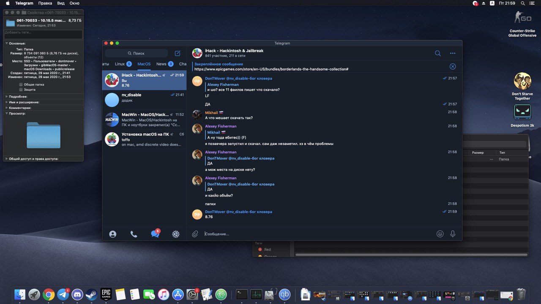The height and width of the screenshot is (304, 541).
Task: Click the microphone voice message icon
Action: [x=453, y=233]
